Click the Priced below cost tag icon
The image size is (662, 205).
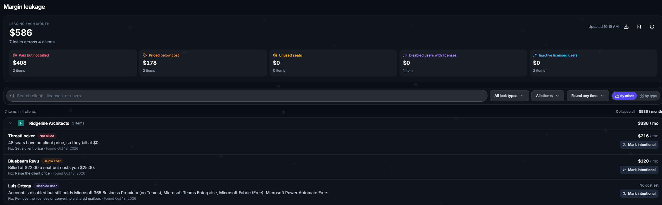pyautogui.click(x=145, y=55)
